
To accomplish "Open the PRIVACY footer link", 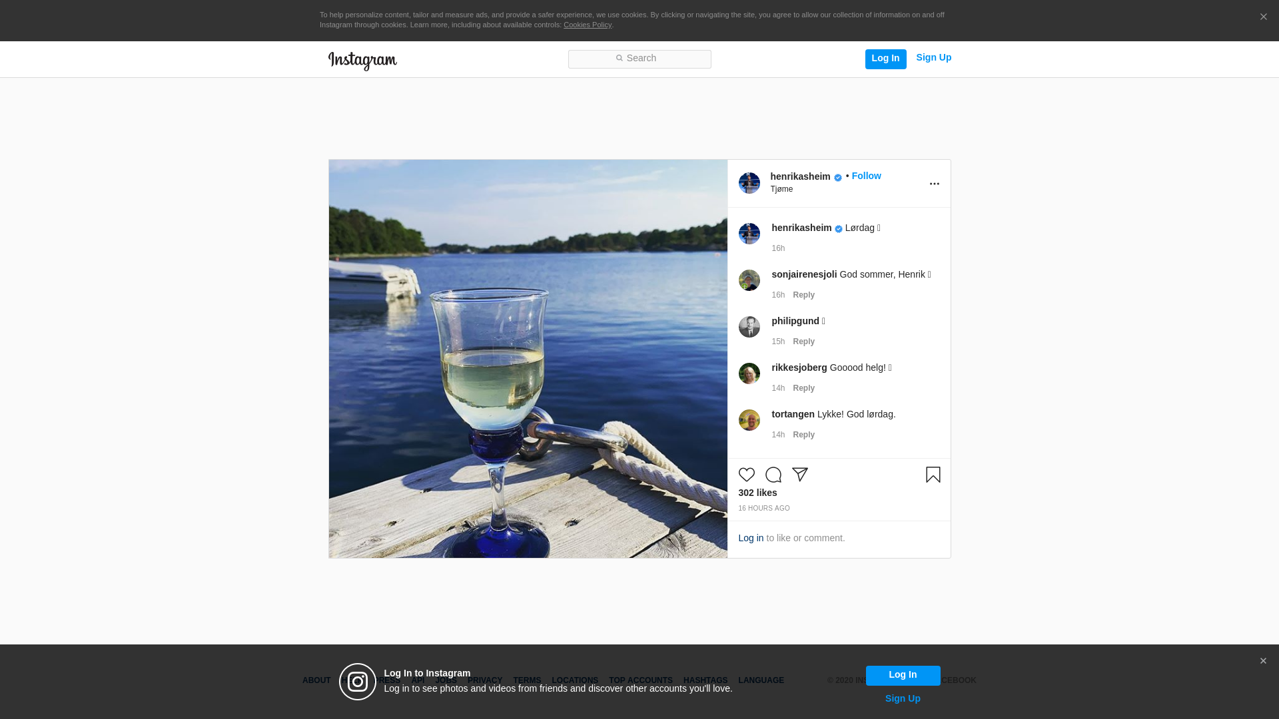I will click(485, 681).
